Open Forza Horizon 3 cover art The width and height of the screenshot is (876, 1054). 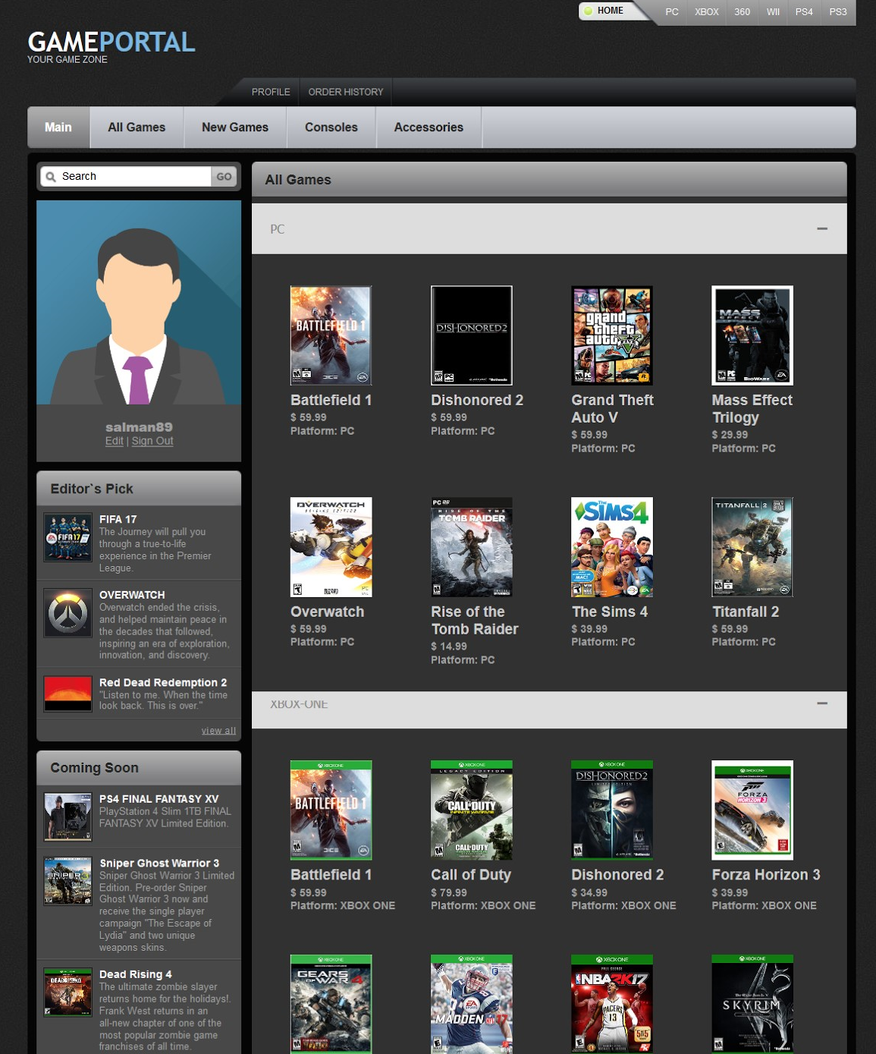point(752,810)
